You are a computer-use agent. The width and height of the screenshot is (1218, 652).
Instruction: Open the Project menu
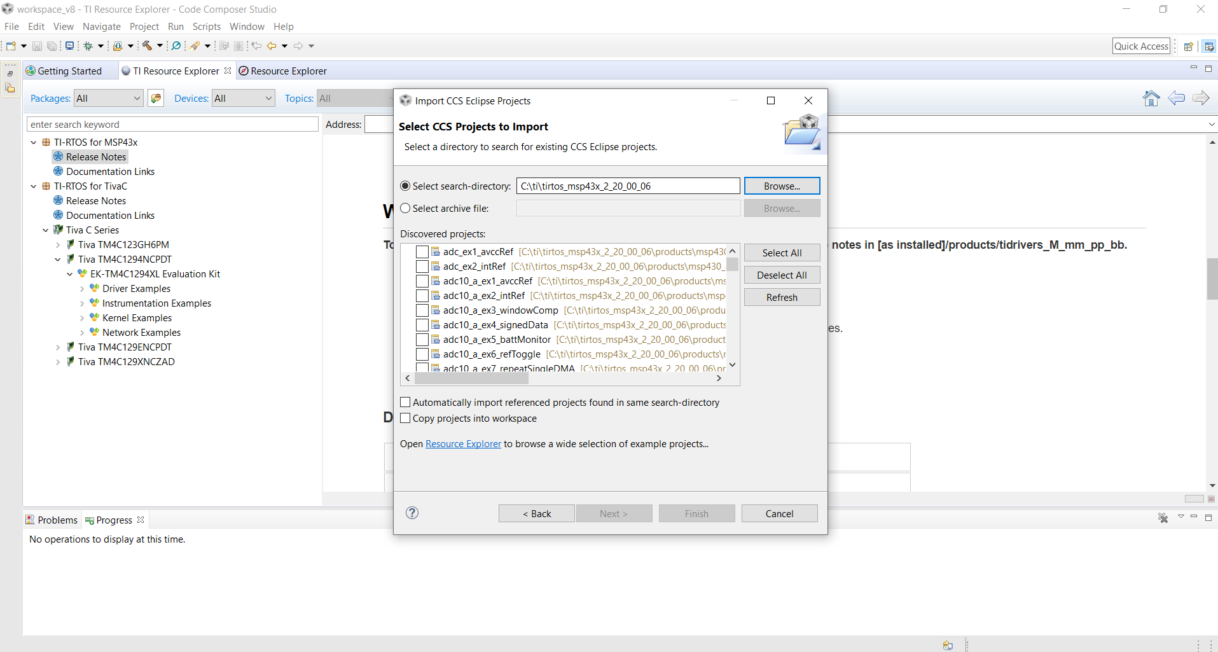coord(144,26)
